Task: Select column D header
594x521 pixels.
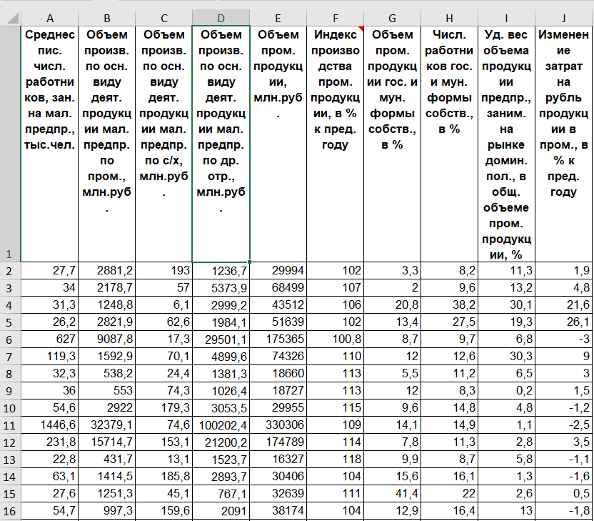Action: (221, 18)
